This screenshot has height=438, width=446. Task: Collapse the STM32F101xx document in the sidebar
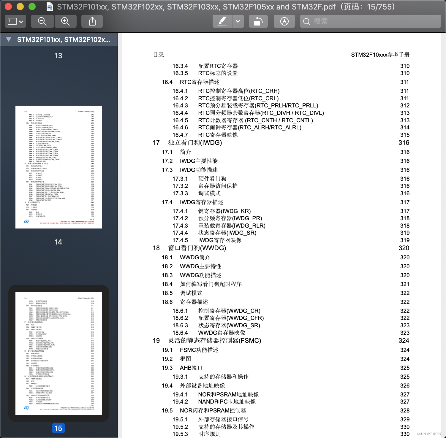point(8,39)
